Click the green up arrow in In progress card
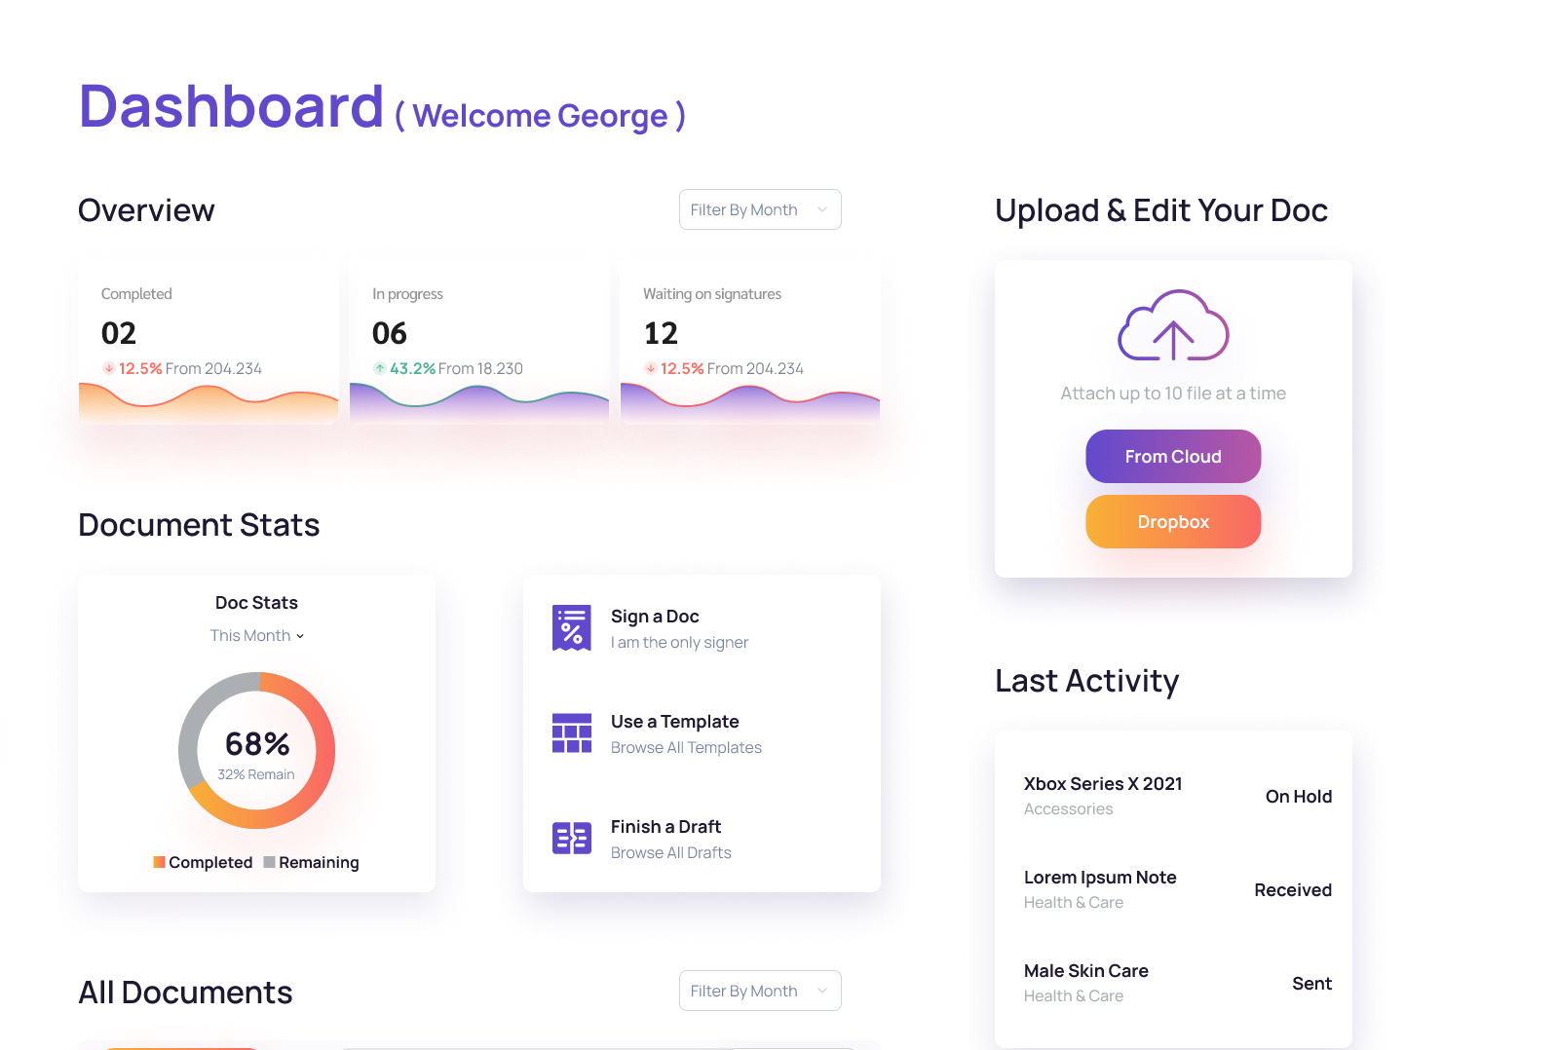 coord(380,368)
